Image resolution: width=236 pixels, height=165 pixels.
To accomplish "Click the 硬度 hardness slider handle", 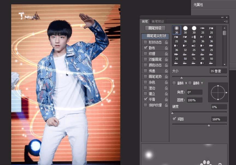I will point(172,113).
